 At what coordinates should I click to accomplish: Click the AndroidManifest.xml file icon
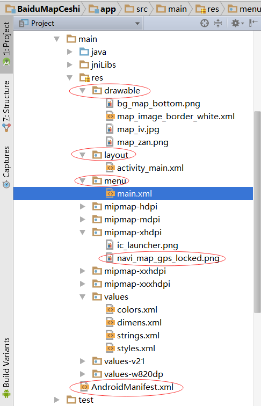[84, 387]
